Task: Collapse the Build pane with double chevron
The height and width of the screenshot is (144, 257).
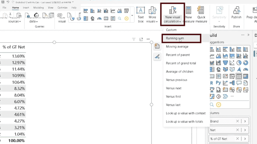Action: pyautogui.click(x=248, y=35)
